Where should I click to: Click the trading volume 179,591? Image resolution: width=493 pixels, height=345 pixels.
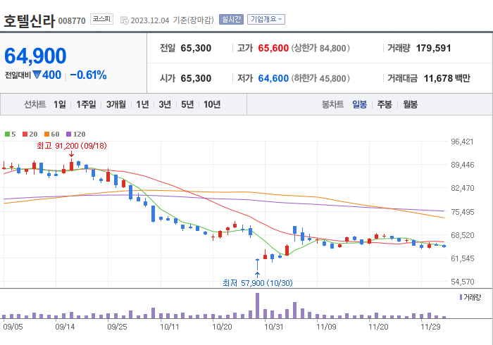tap(434, 48)
